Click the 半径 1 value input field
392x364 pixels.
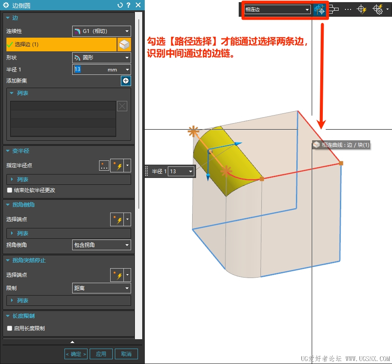click(90, 70)
